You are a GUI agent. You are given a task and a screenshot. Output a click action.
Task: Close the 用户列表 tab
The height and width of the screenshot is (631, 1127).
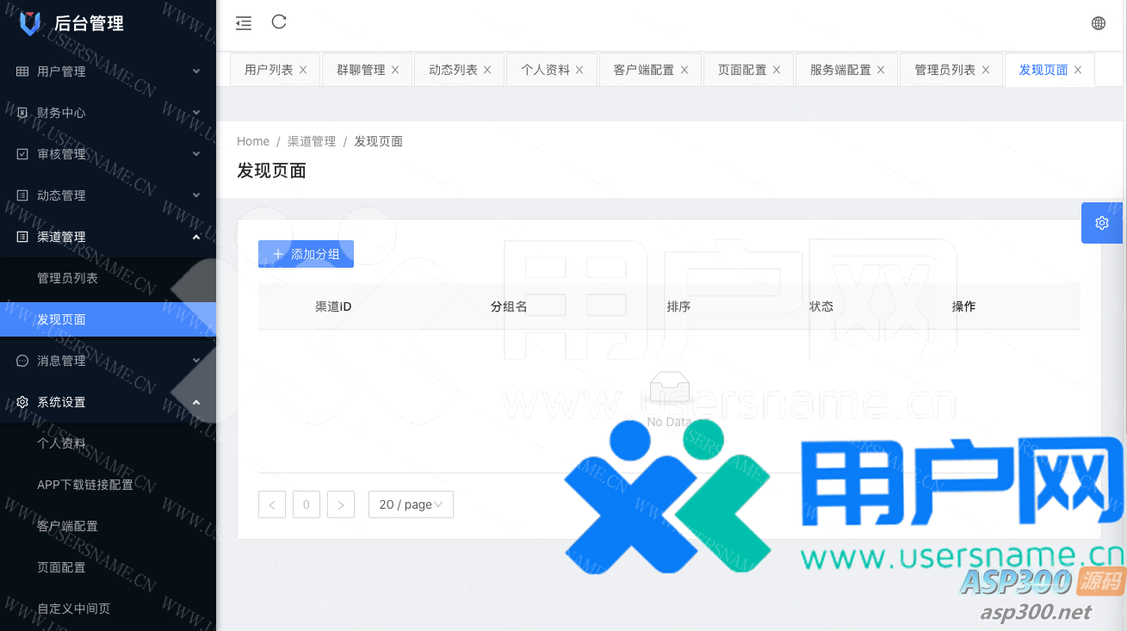pyautogui.click(x=303, y=70)
